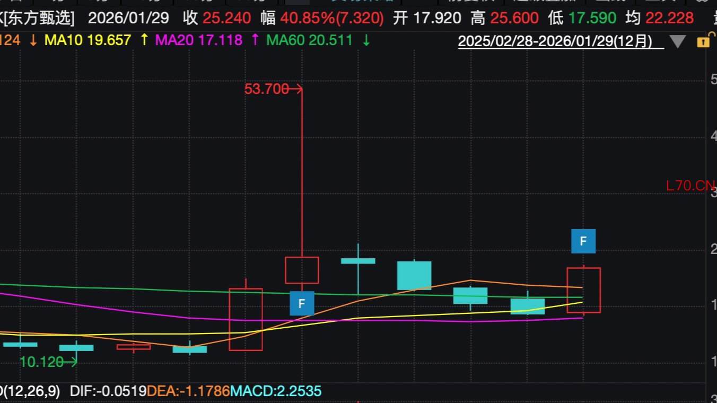This screenshot has height=403, width=717.
Task: Click the orange unlock padlock icon
Action: (703, 41)
